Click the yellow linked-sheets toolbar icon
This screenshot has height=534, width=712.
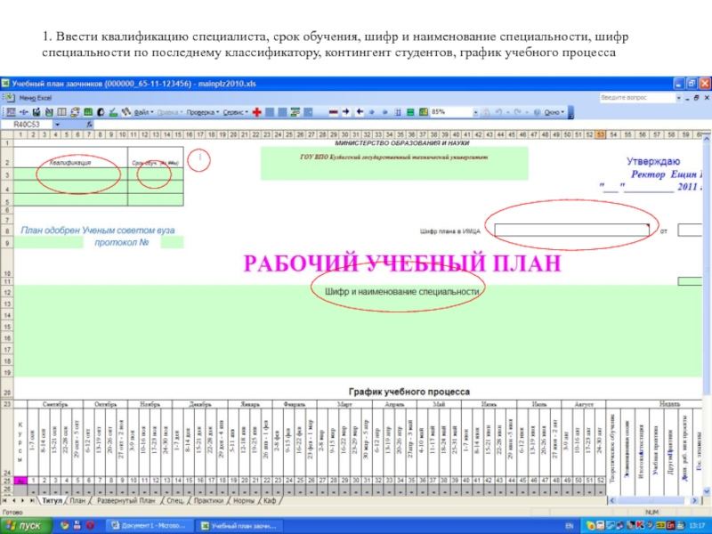pos(75,112)
